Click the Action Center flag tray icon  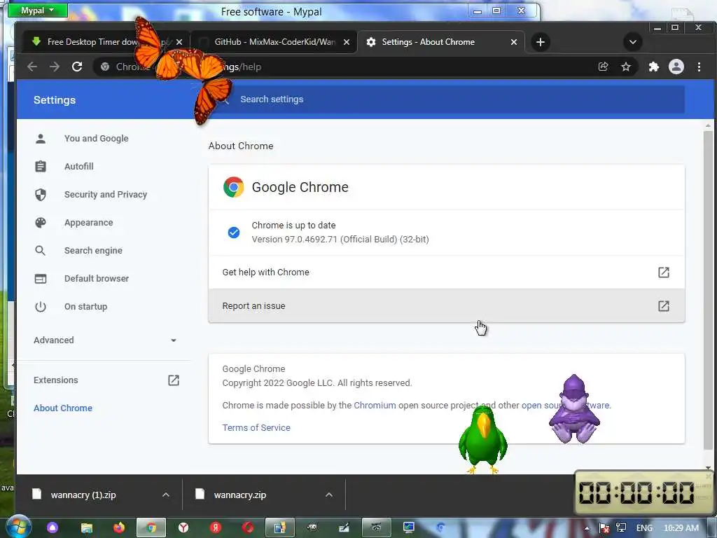click(x=604, y=528)
